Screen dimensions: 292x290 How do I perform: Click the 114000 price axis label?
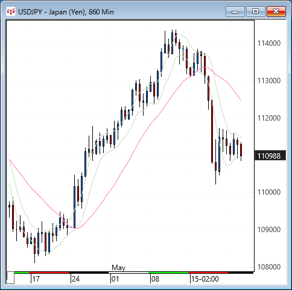coord(269,43)
